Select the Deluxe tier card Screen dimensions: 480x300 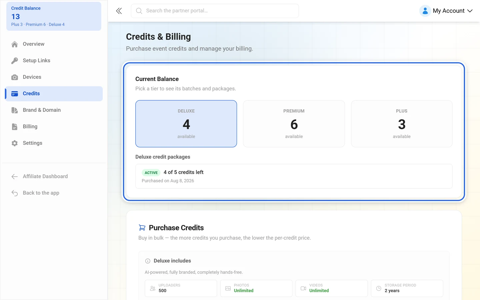[x=186, y=124]
